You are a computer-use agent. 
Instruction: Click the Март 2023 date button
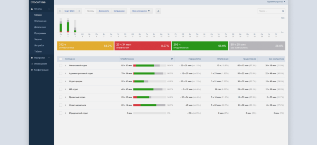[69, 11]
